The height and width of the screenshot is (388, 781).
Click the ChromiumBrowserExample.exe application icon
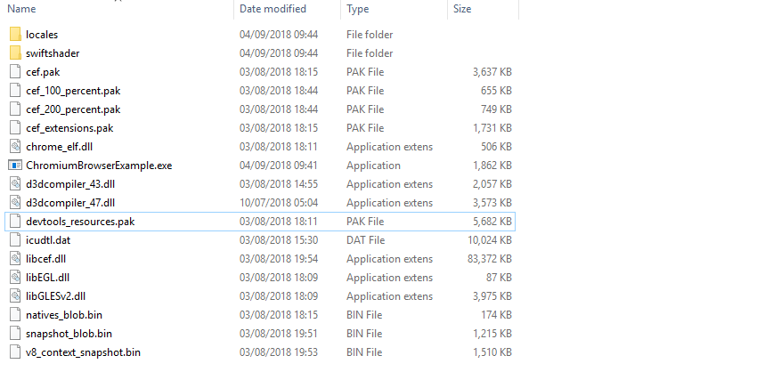[14, 166]
